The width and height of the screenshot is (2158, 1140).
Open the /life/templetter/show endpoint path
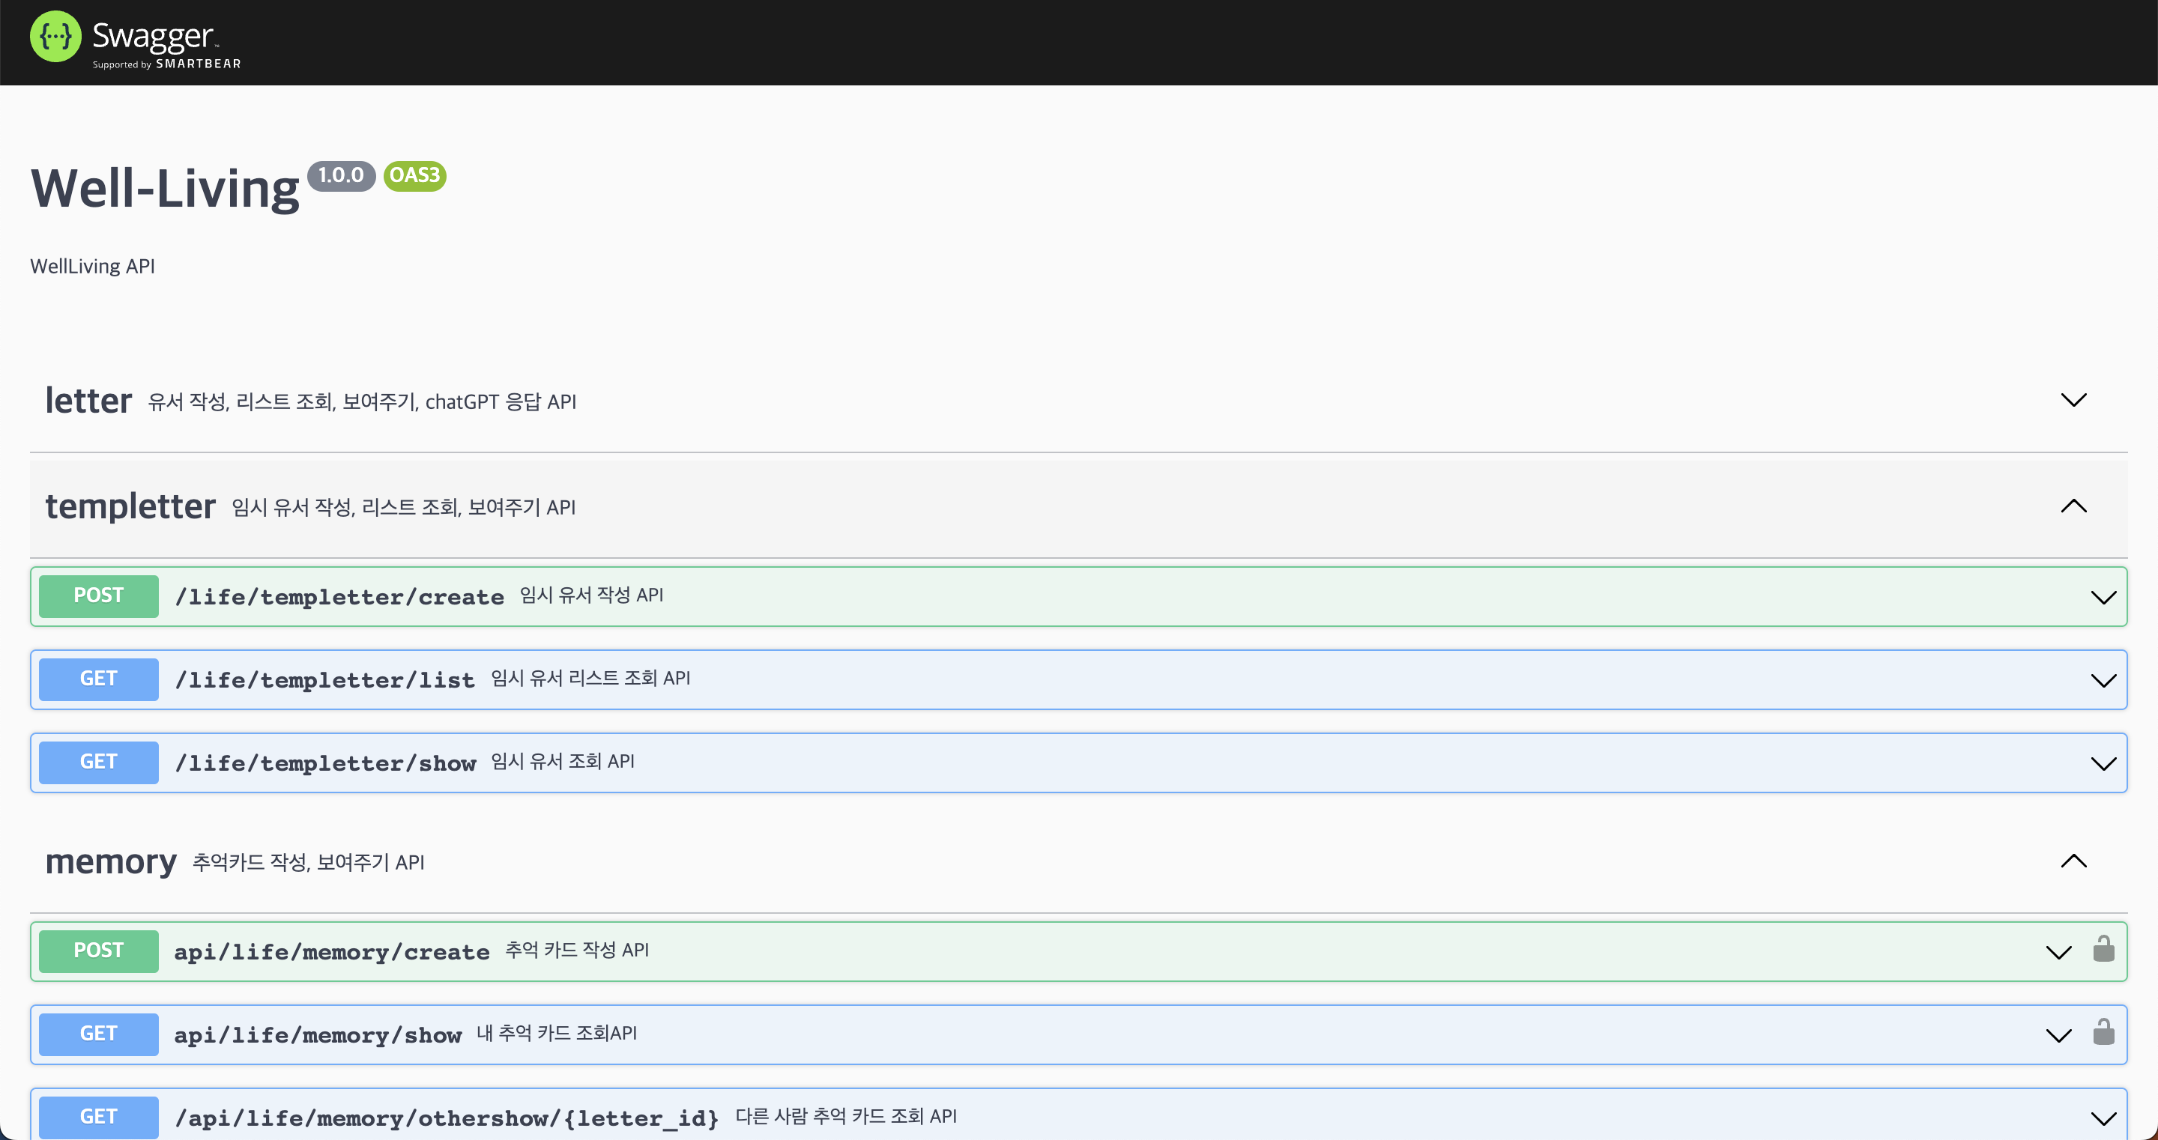pos(325,763)
